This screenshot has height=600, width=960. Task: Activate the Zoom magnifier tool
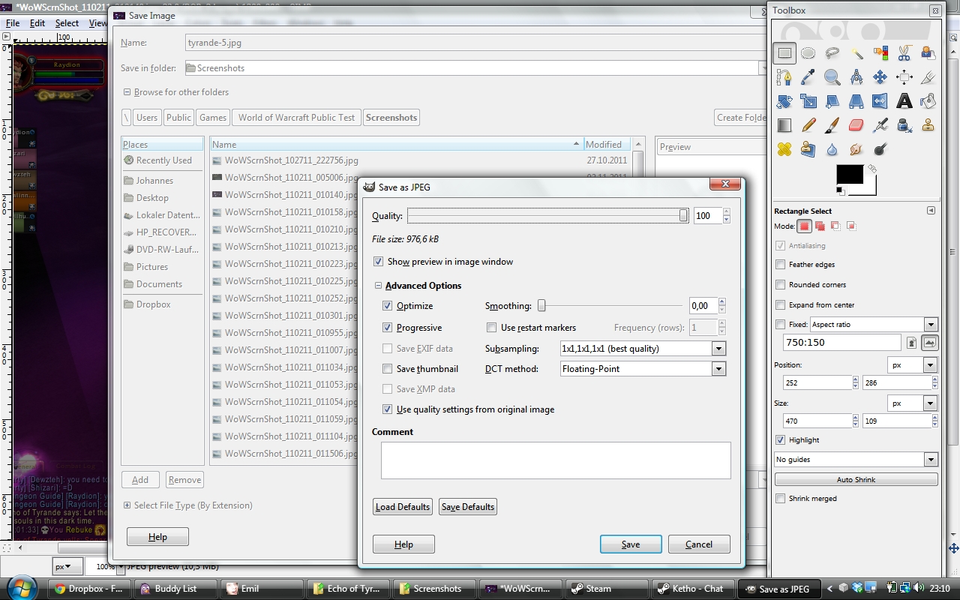(x=832, y=77)
